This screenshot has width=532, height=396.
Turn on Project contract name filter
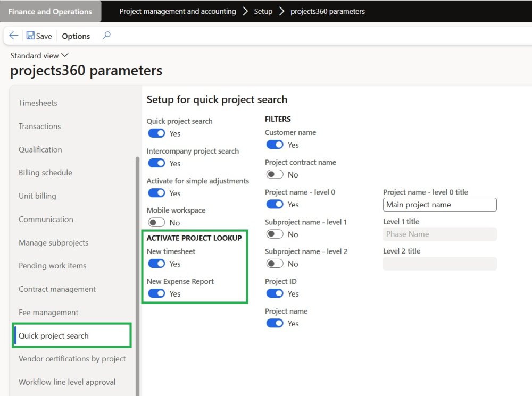point(275,174)
